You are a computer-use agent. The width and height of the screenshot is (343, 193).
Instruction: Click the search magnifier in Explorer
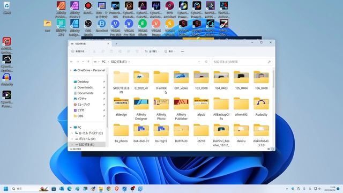(x=269, y=62)
